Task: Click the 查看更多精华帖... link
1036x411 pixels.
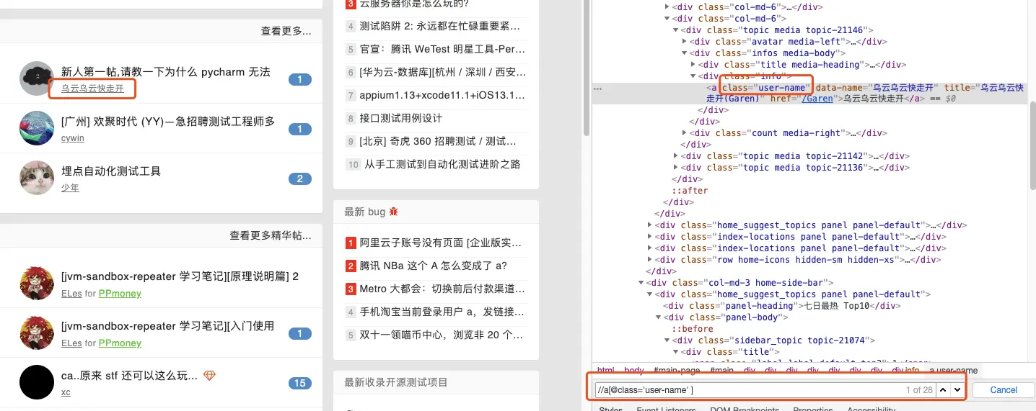Action: [x=271, y=235]
